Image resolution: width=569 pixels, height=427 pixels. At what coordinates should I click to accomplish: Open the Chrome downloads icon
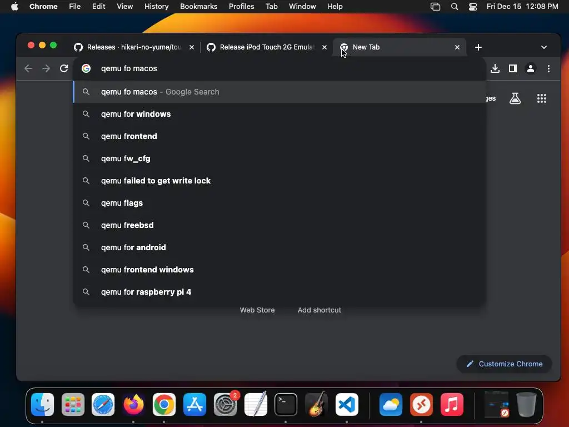pyautogui.click(x=495, y=68)
